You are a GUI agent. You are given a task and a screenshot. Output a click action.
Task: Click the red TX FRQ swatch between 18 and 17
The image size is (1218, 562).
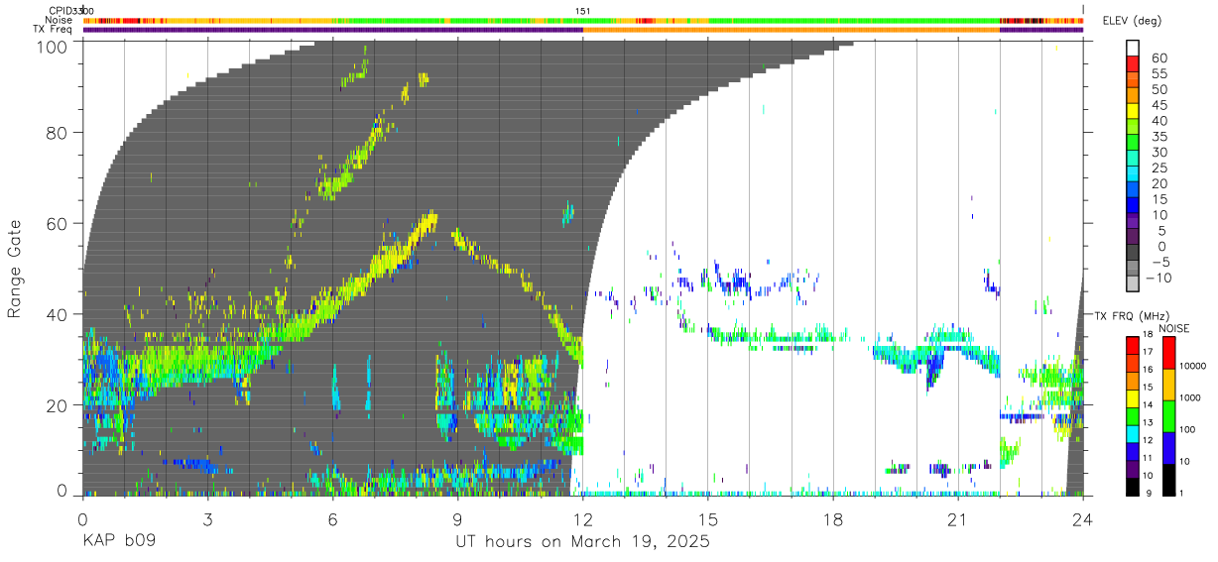click(1133, 344)
